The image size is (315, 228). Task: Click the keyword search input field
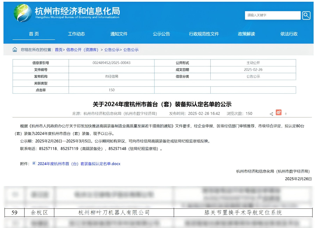point(272,15)
